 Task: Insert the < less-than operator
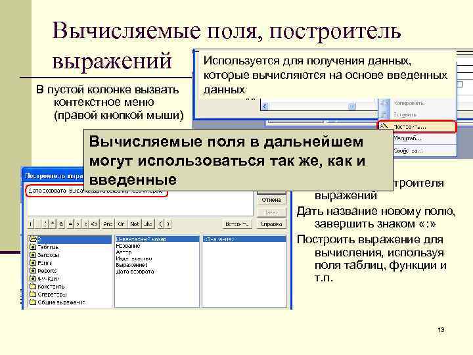[85, 224]
